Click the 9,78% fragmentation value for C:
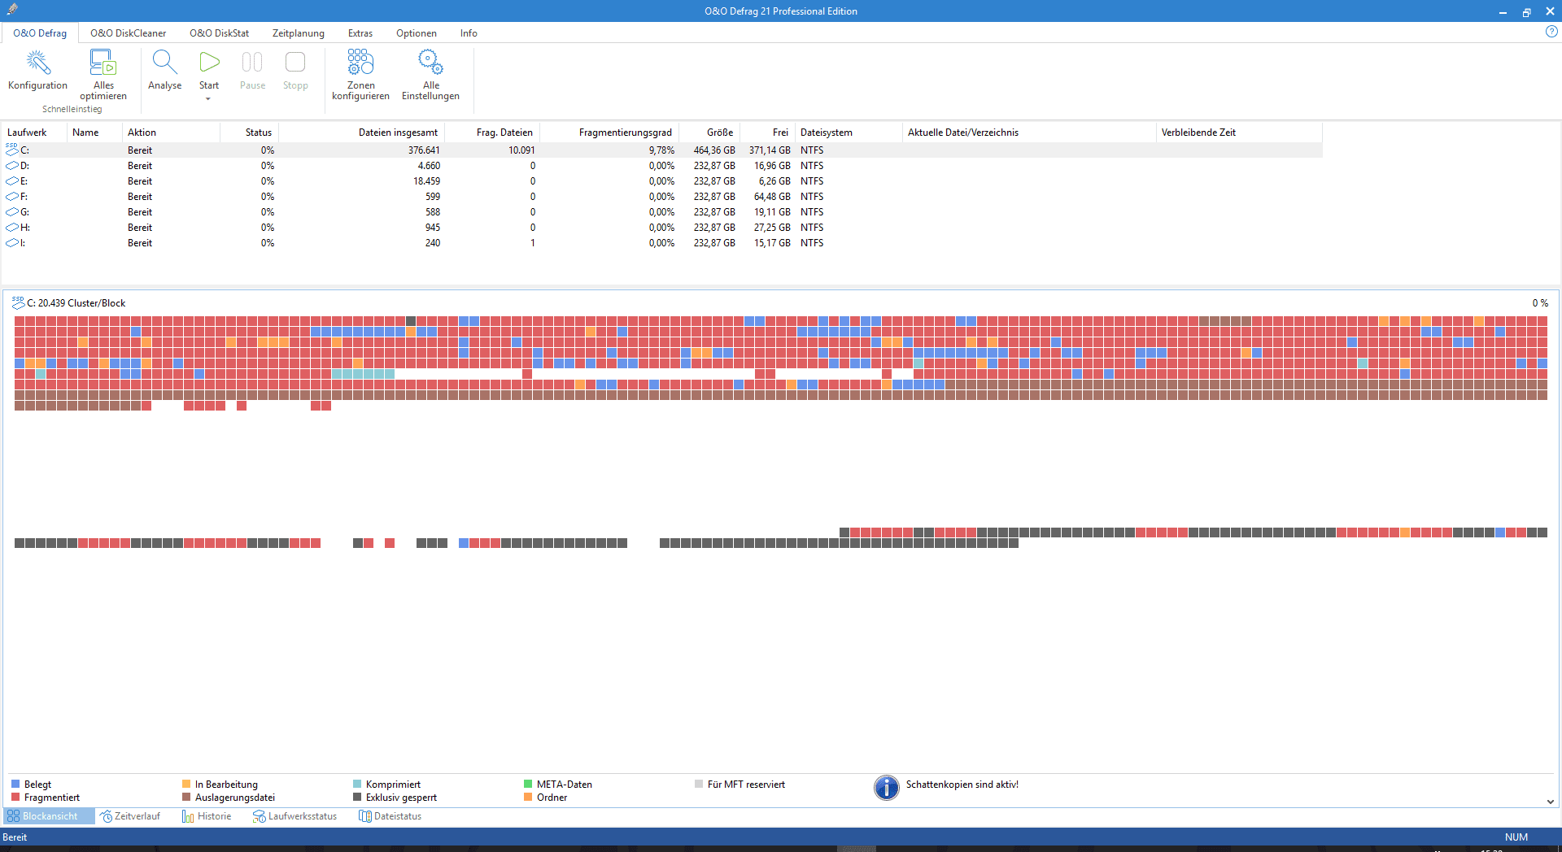1562x852 pixels. pos(661,150)
